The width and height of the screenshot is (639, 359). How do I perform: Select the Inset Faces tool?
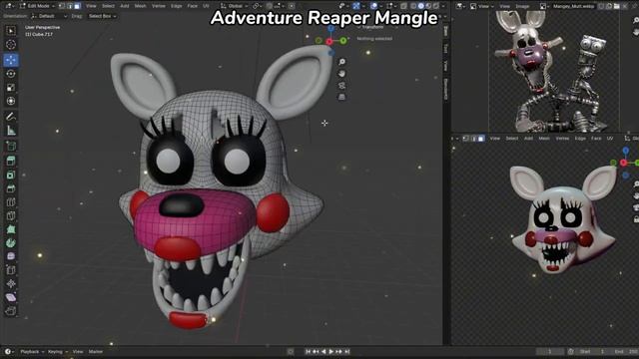point(11,175)
